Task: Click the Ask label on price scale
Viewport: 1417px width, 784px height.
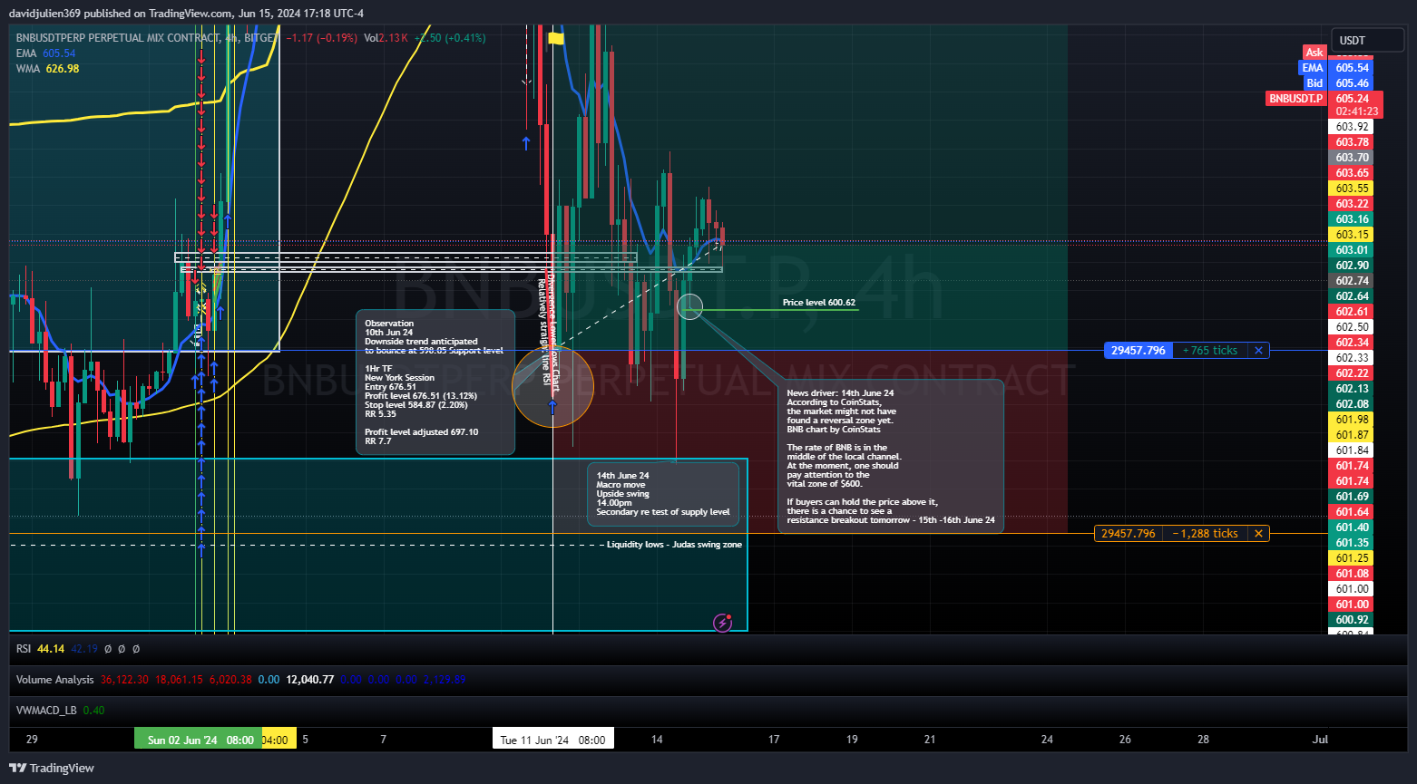Action: coord(1314,53)
